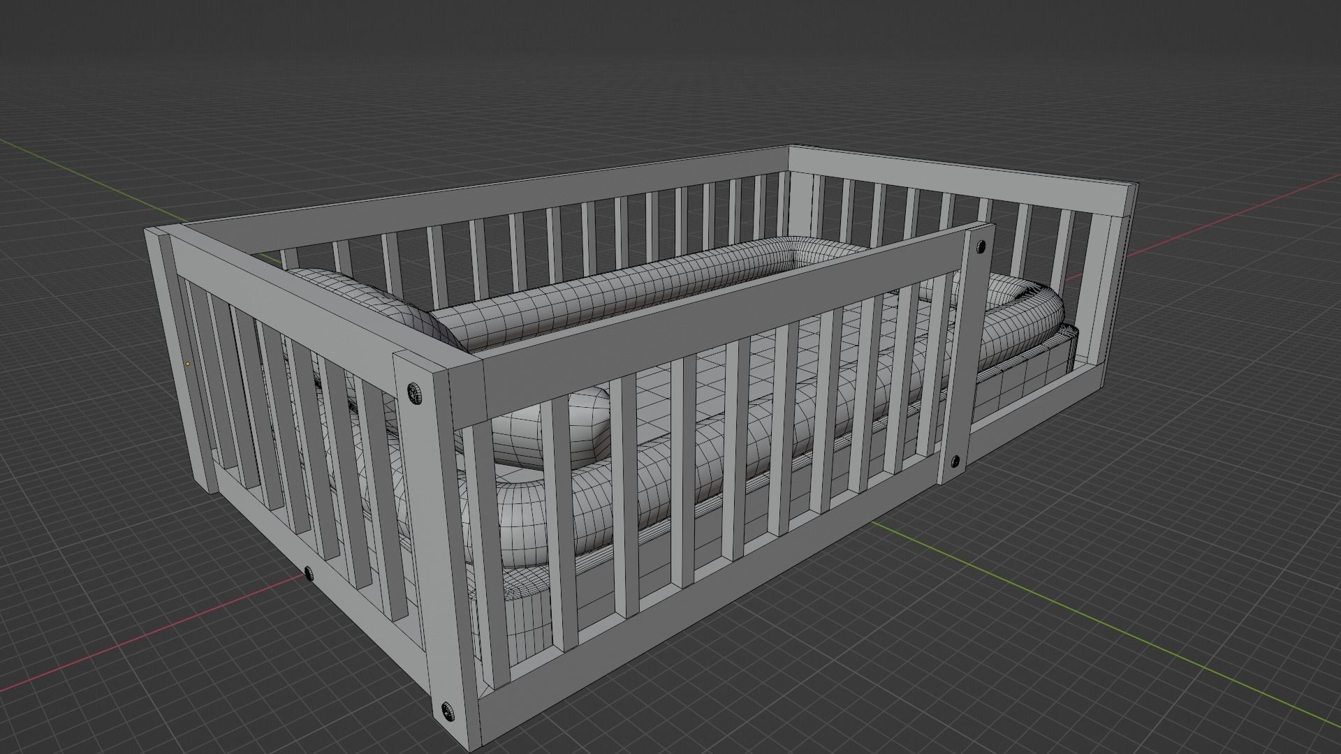Select the screw head atop the front corner post

[x=415, y=393]
